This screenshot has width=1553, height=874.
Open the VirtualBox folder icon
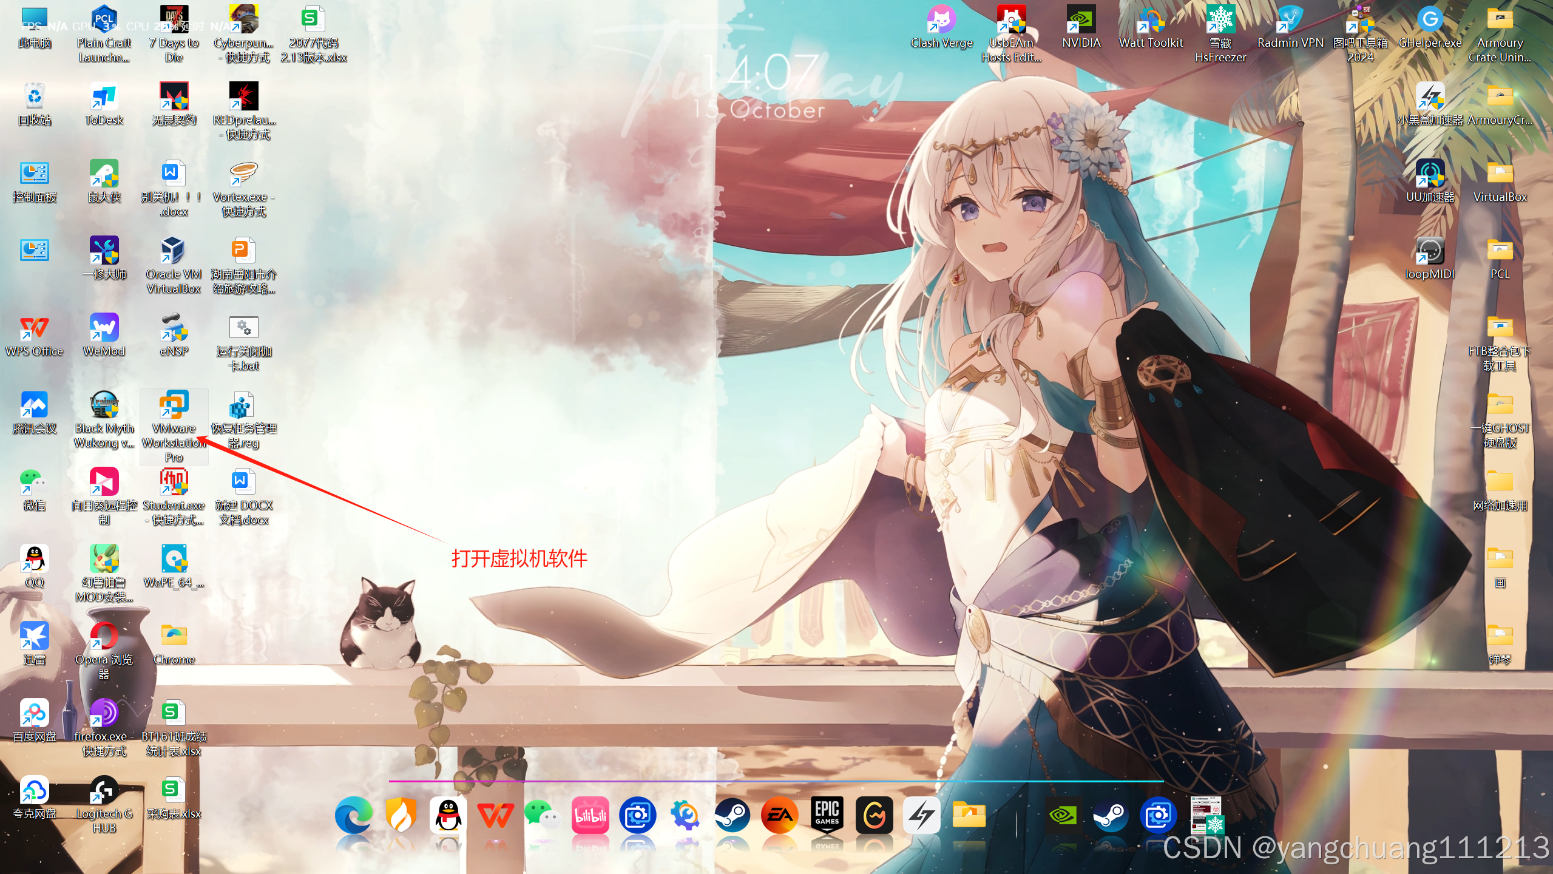point(1500,181)
